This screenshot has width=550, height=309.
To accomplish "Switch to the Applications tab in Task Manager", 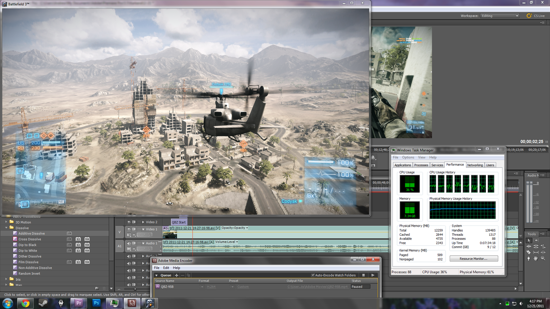I will 403,165.
